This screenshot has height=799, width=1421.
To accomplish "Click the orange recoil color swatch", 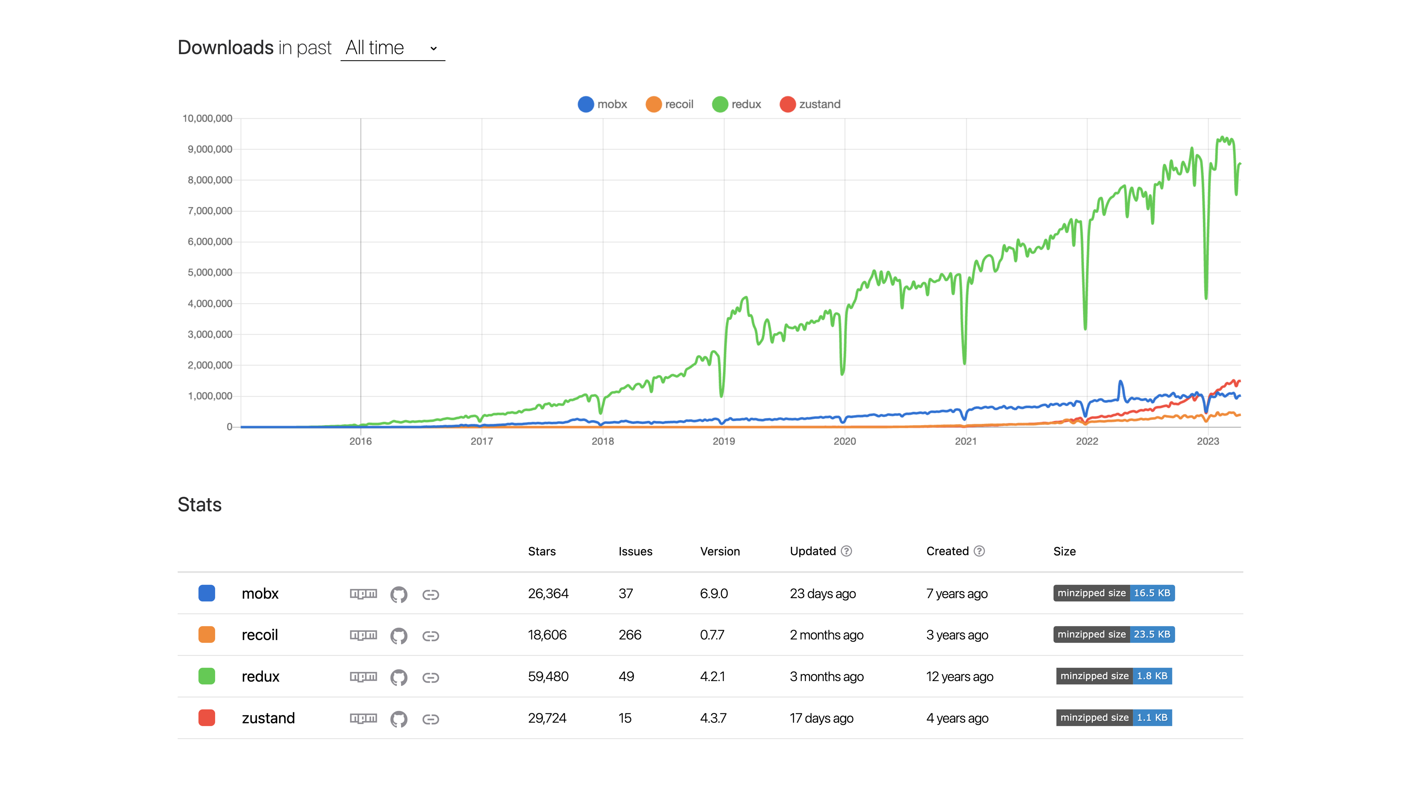I will (x=207, y=635).
